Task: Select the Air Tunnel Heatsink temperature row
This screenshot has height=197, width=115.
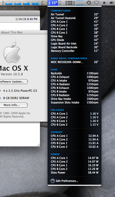Action: pyautogui.click(x=75, y=18)
